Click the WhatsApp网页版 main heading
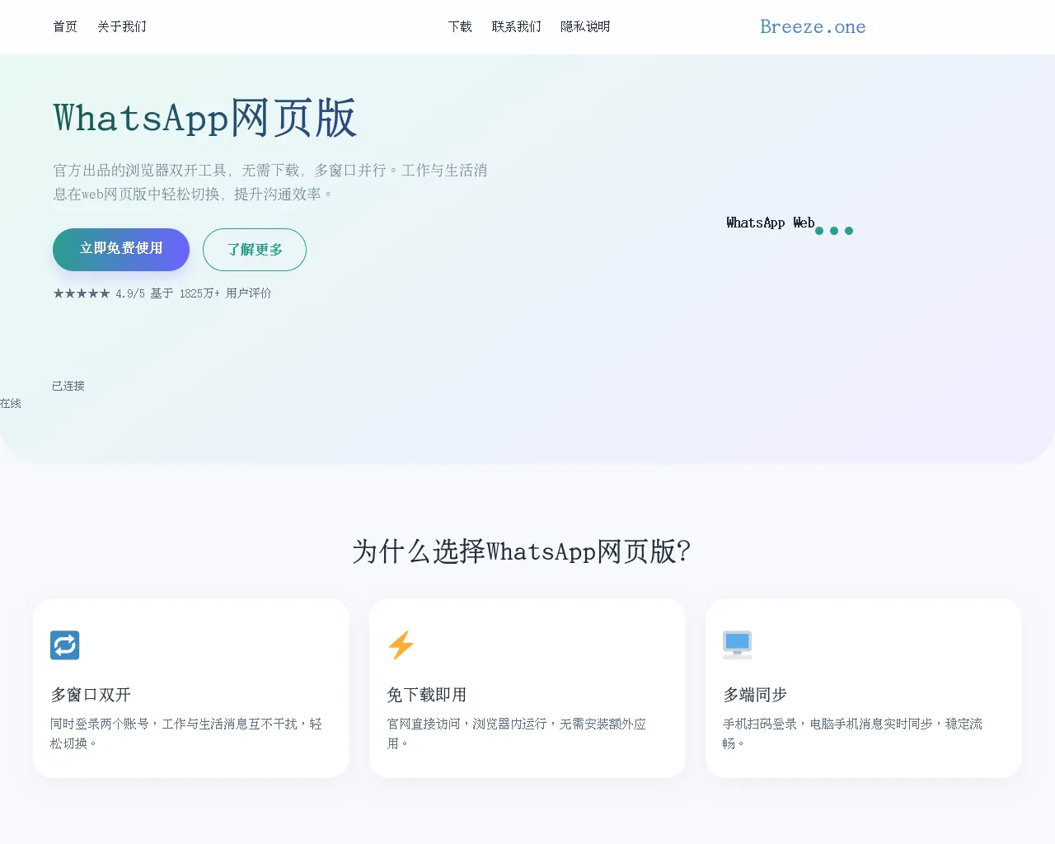The image size is (1055, 844). coord(204,118)
